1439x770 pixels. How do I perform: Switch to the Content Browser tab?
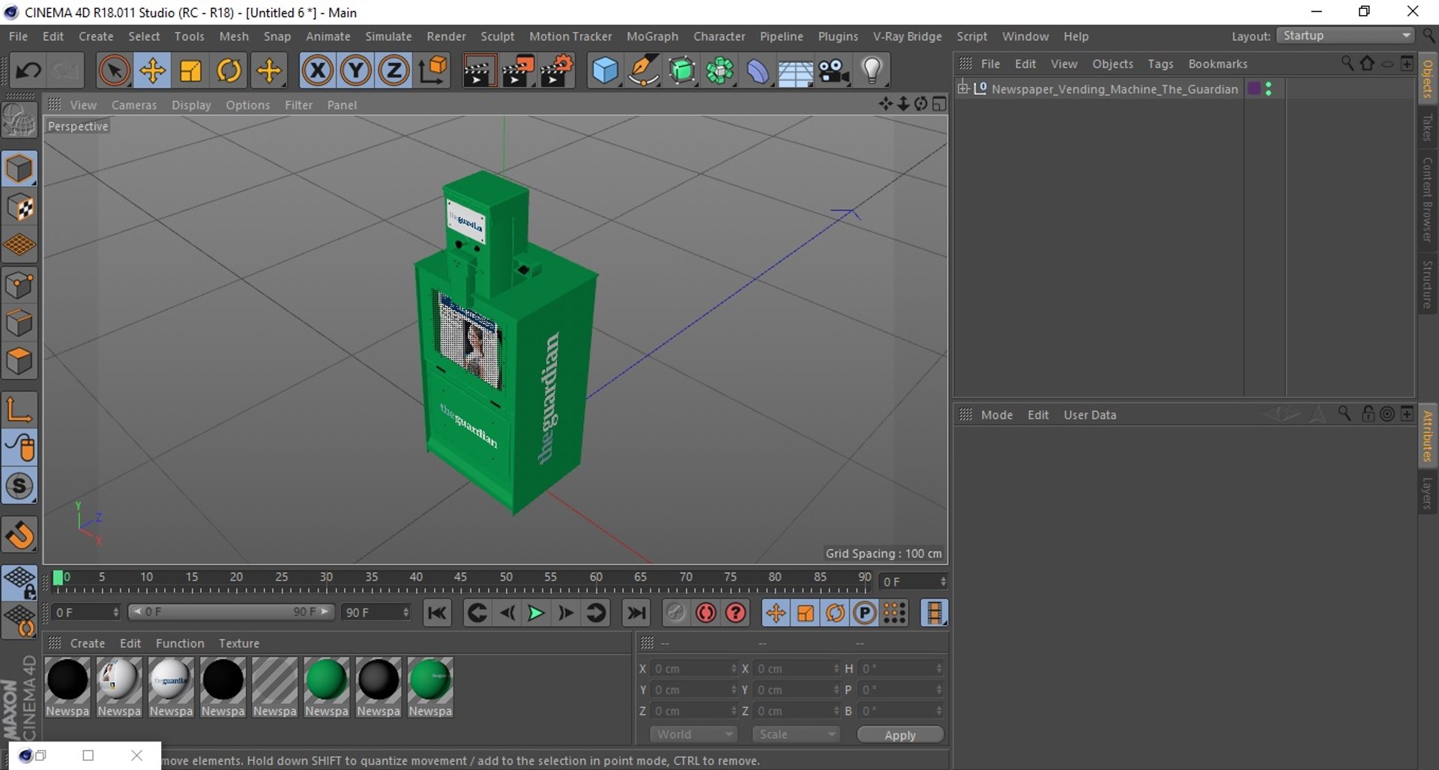coord(1428,199)
